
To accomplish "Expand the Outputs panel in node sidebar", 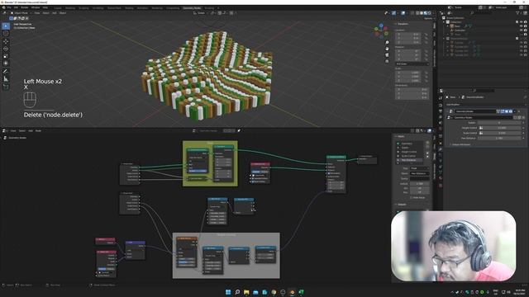I will coord(400,205).
